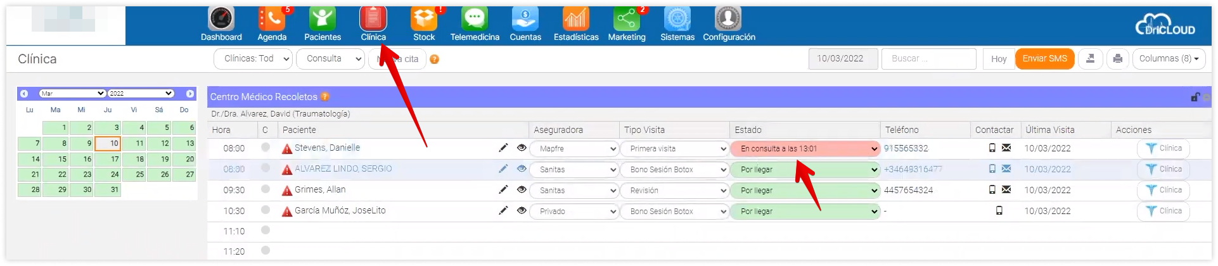Open patient ALVAREZ LINDO, SERGIO
The height and width of the screenshot is (266, 1218).
(343, 169)
